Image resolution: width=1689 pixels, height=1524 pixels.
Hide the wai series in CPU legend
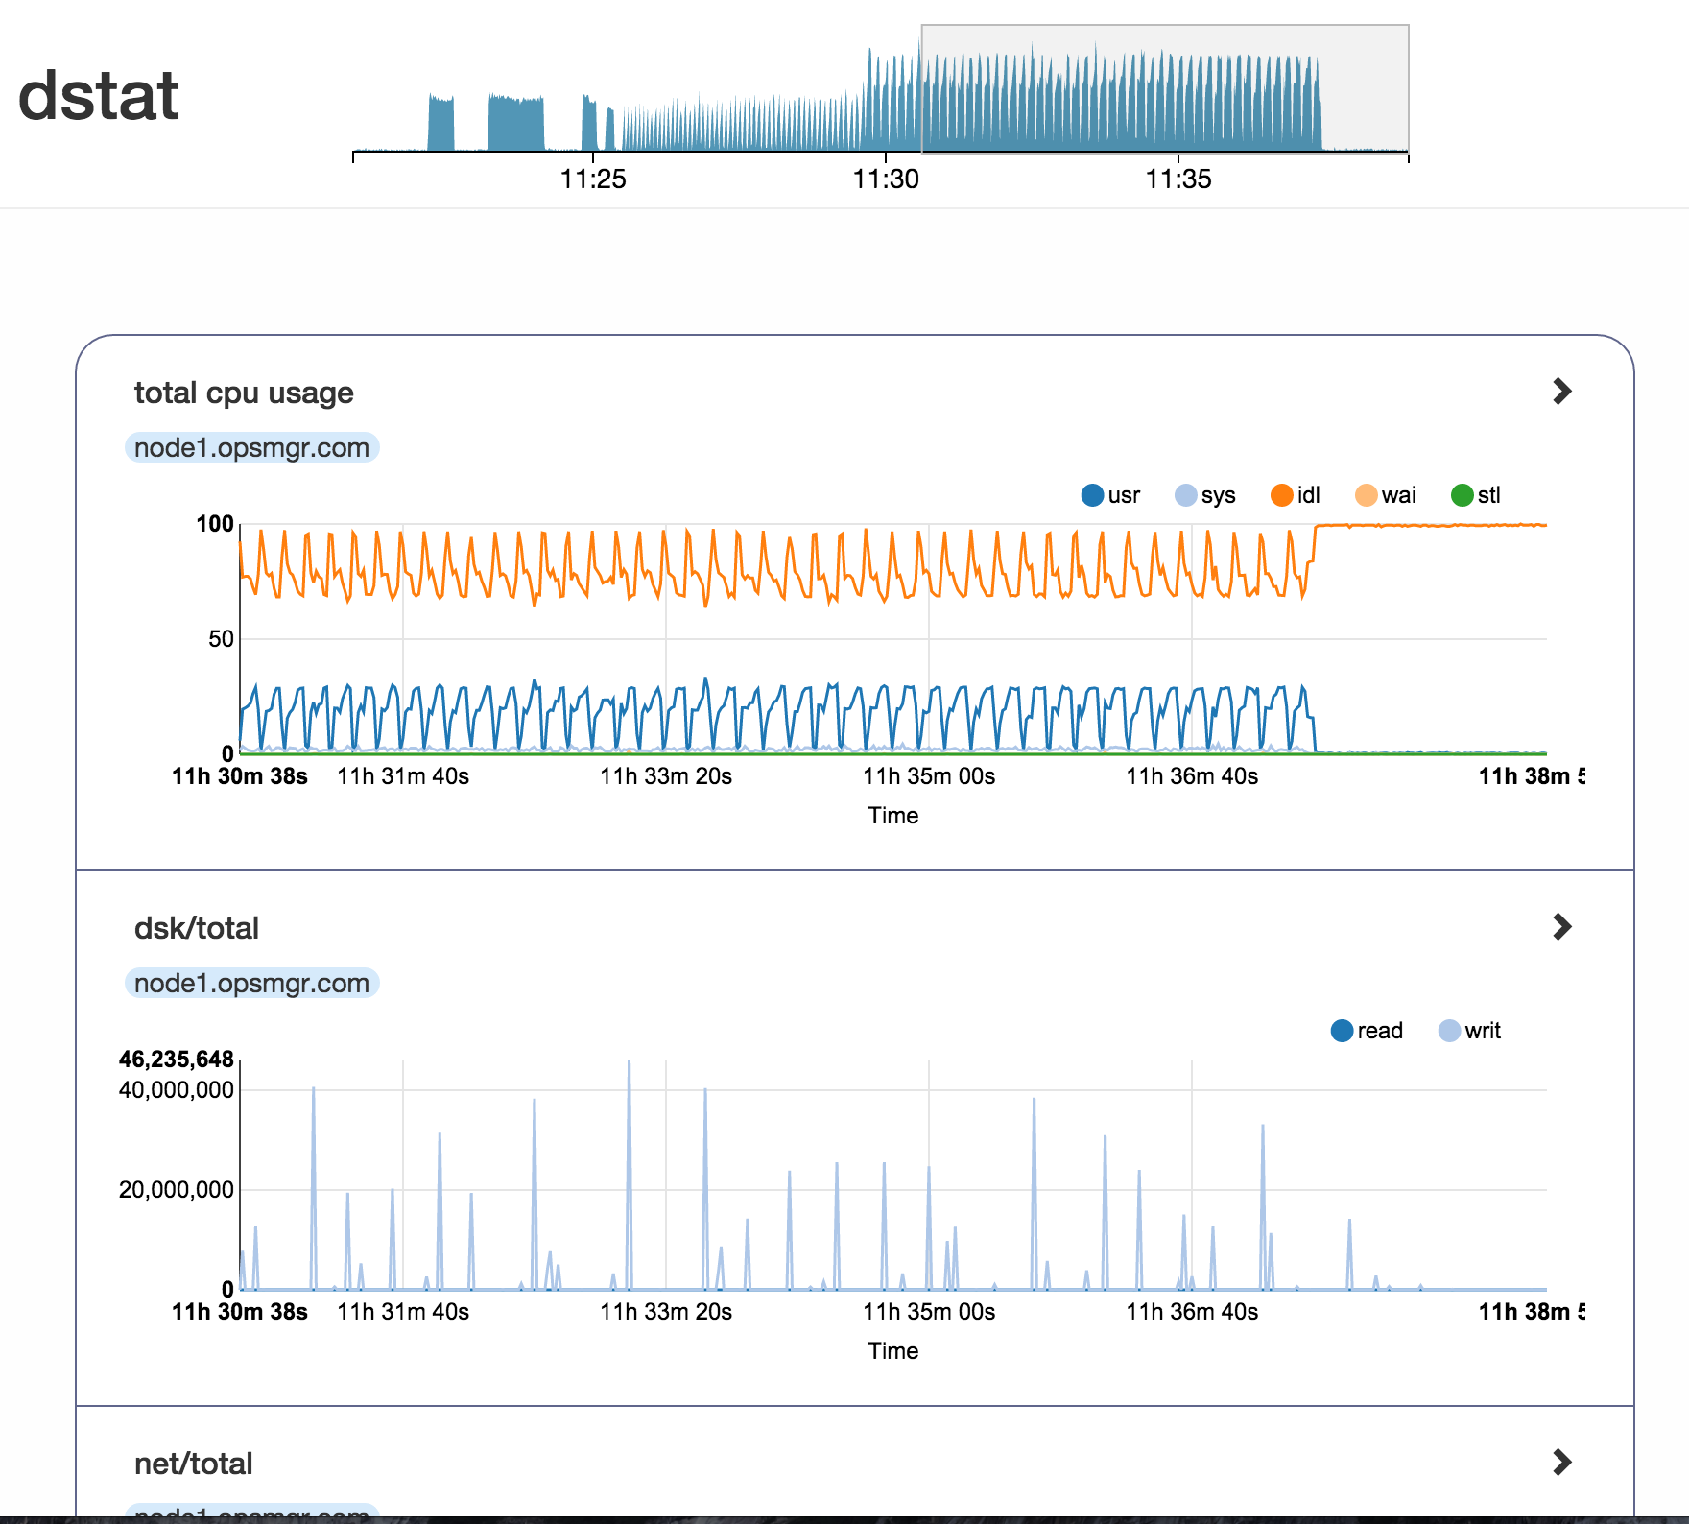tap(1385, 495)
